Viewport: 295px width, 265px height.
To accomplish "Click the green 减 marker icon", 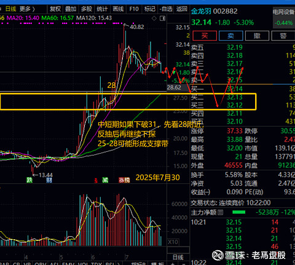I will (x=105, y=180).
